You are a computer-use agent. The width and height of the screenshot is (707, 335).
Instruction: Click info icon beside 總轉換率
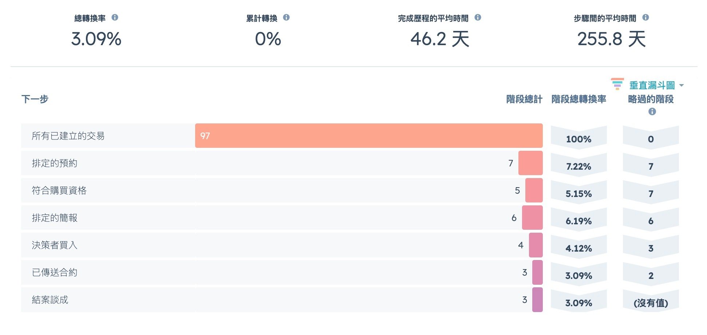pyautogui.click(x=115, y=17)
